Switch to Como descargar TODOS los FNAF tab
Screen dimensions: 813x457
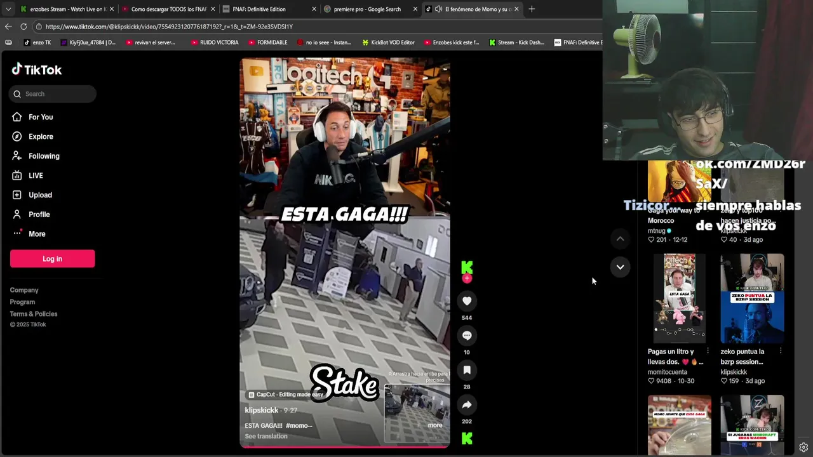[x=168, y=9]
